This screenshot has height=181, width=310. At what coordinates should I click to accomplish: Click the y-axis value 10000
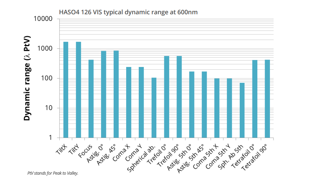pyautogui.click(x=43, y=19)
